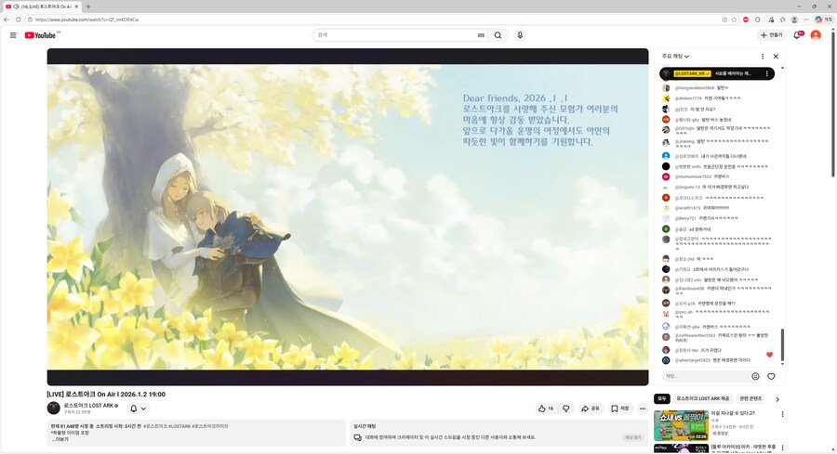Open the YouTube hamburger guide menu

tap(13, 35)
